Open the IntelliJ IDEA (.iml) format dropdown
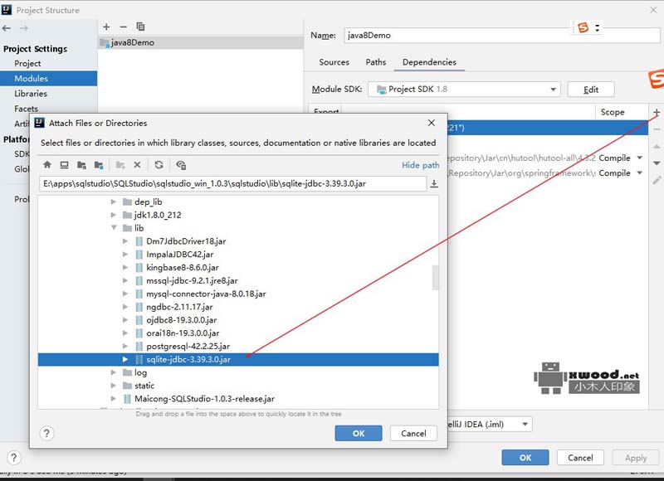Screen dimensions: 664x481 [525, 424]
